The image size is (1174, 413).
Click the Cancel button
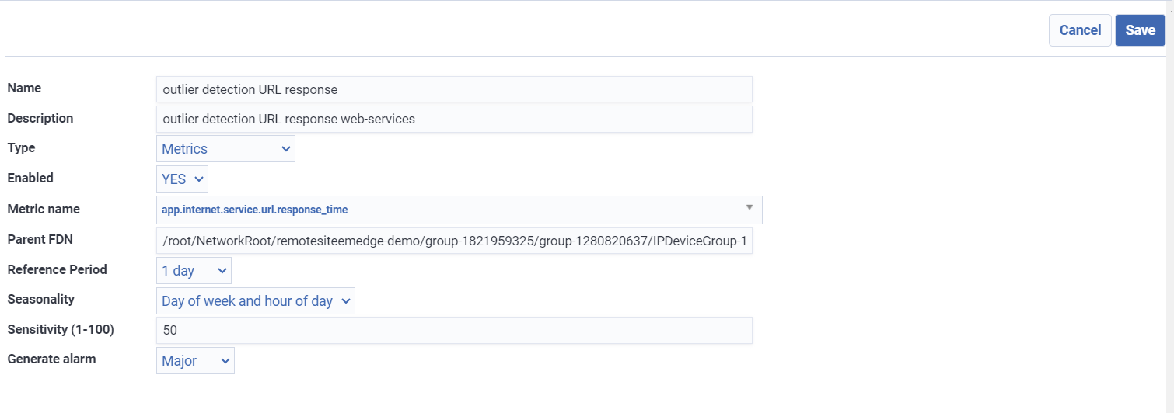click(x=1080, y=30)
